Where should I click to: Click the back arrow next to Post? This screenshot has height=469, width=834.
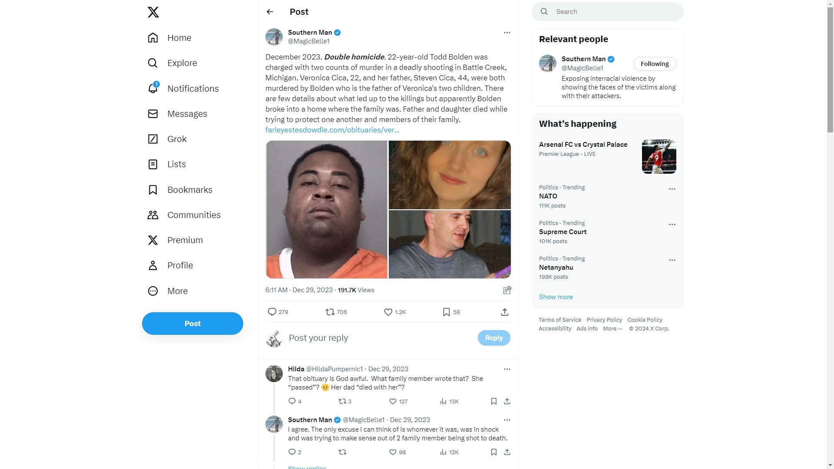270,12
